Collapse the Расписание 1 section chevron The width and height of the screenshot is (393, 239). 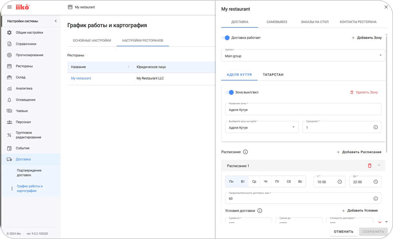(x=379, y=165)
